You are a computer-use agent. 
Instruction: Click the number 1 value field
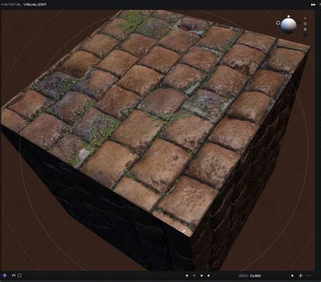[x=194, y=276]
